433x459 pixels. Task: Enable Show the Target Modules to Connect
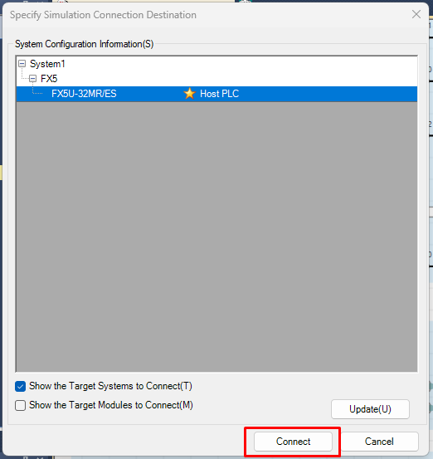click(x=20, y=405)
